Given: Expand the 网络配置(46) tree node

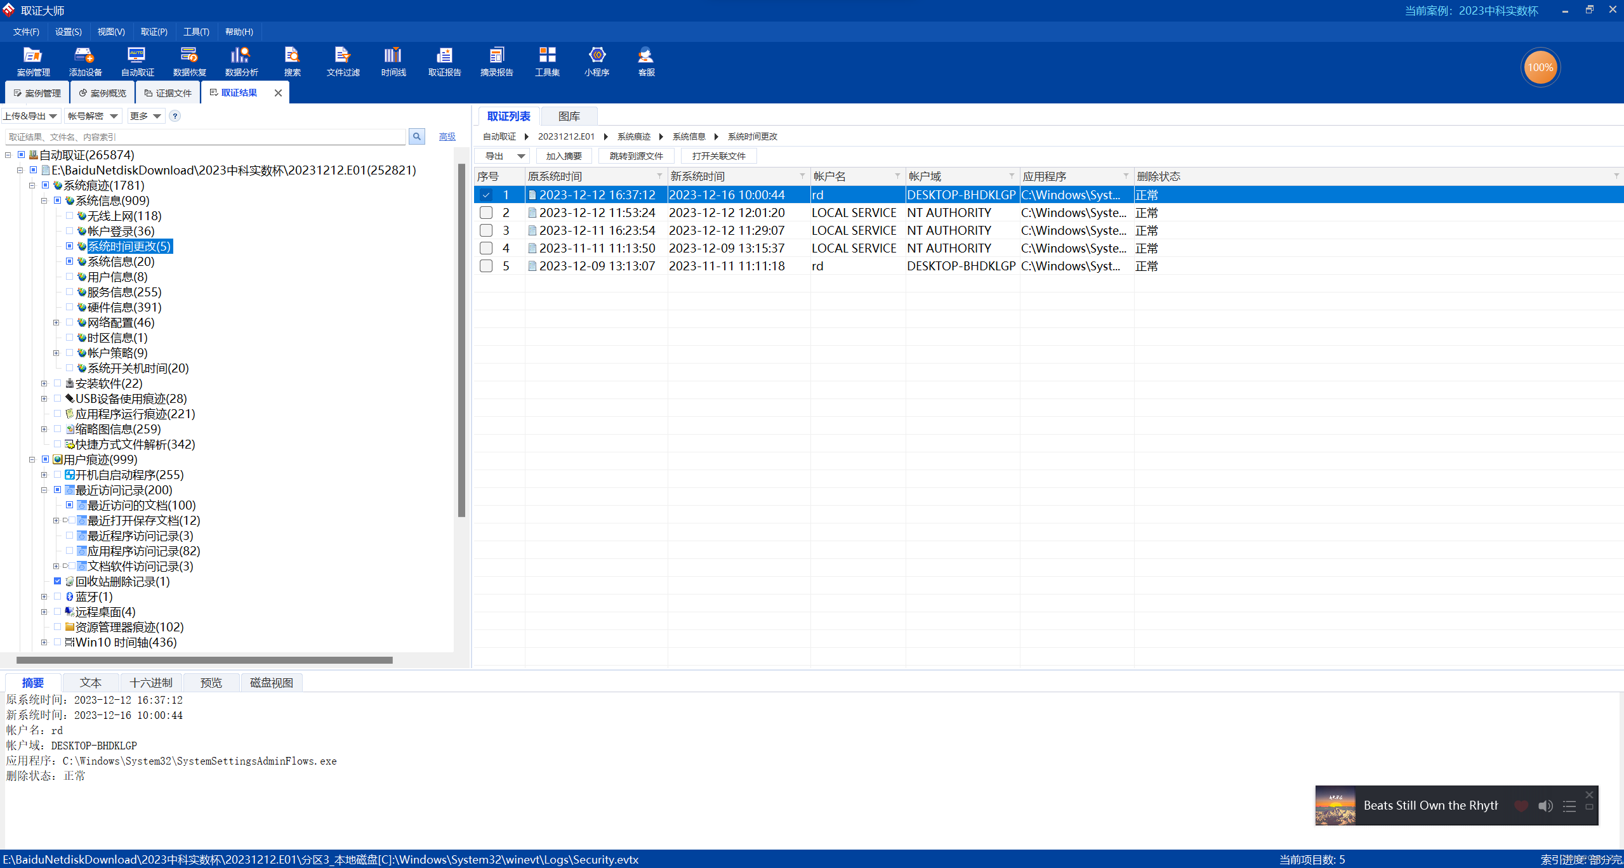Looking at the screenshot, I should click(56, 322).
